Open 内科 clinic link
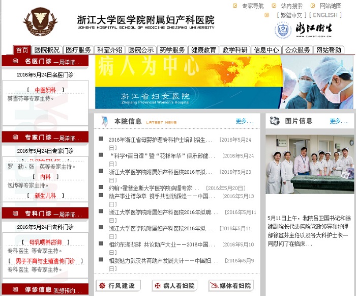This screenshot has width=356, height=296. [45, 177]
